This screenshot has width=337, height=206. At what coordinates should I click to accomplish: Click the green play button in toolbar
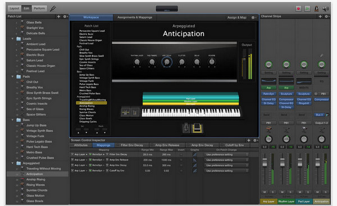tap(308, 8)
